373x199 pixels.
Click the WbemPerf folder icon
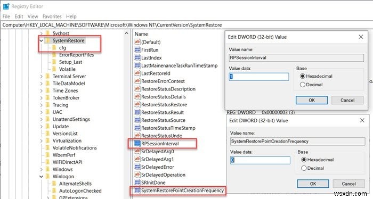tap(48, 155)
